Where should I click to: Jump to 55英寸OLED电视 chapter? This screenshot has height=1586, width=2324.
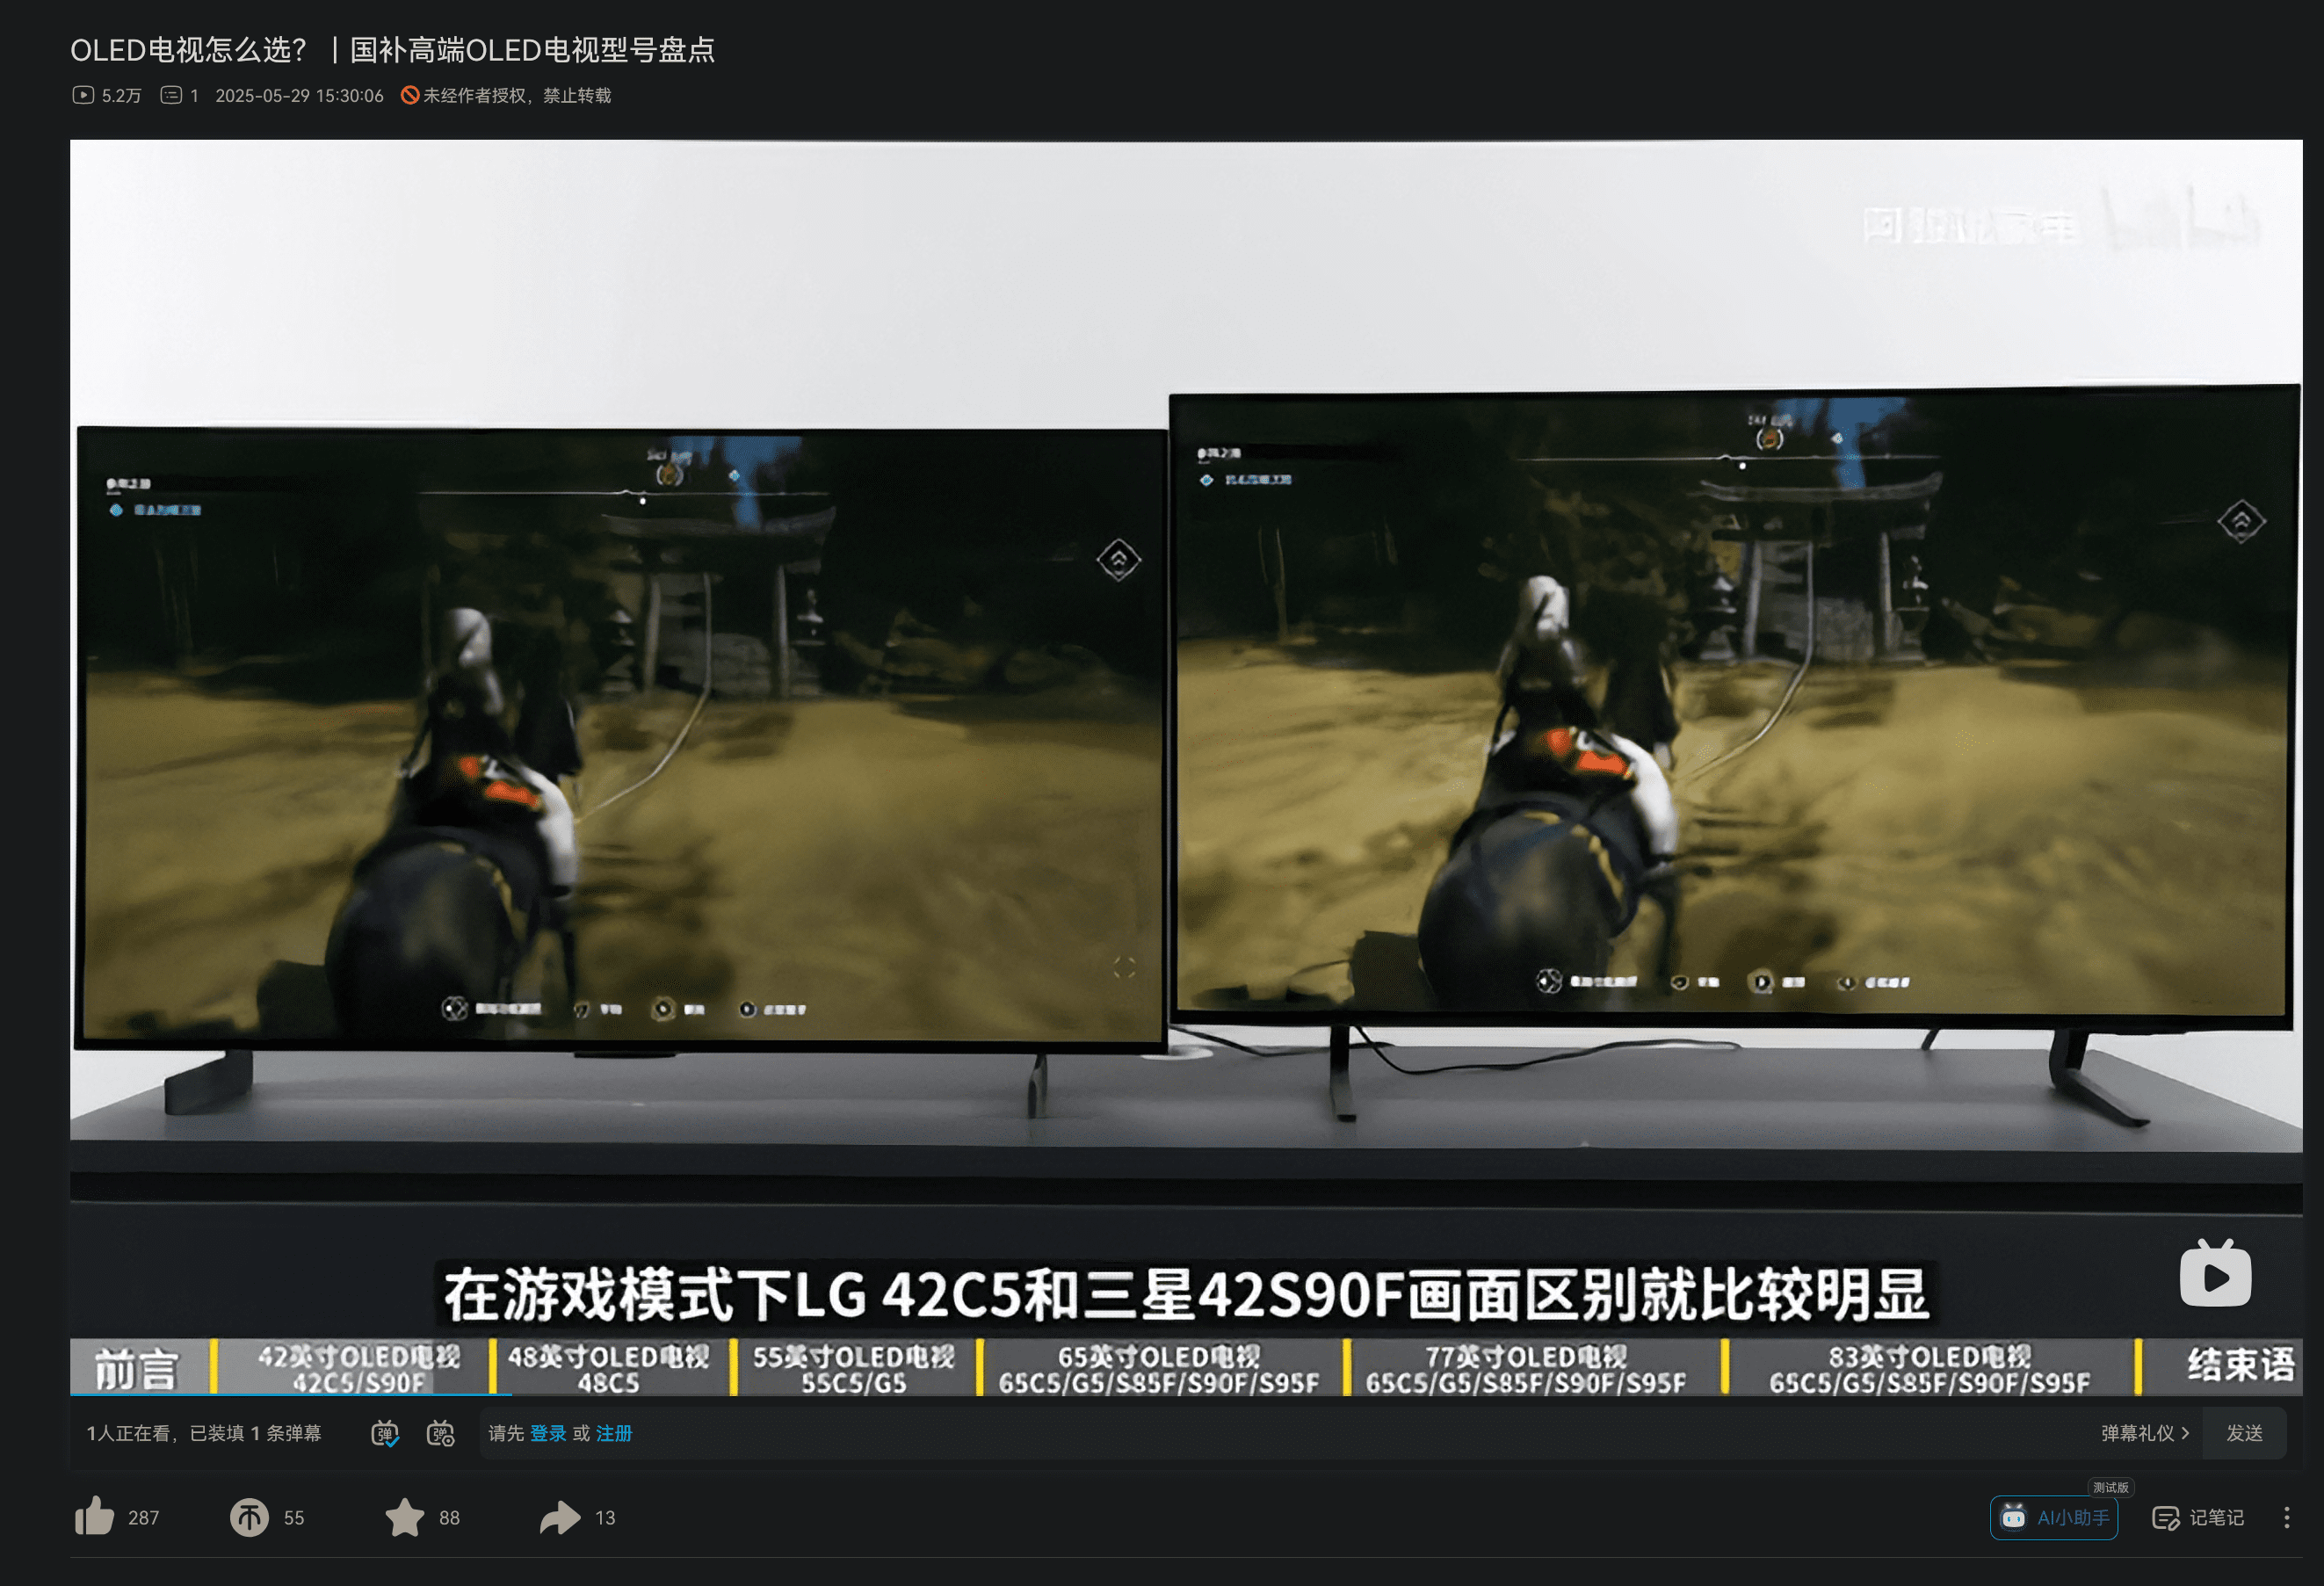853,1368
